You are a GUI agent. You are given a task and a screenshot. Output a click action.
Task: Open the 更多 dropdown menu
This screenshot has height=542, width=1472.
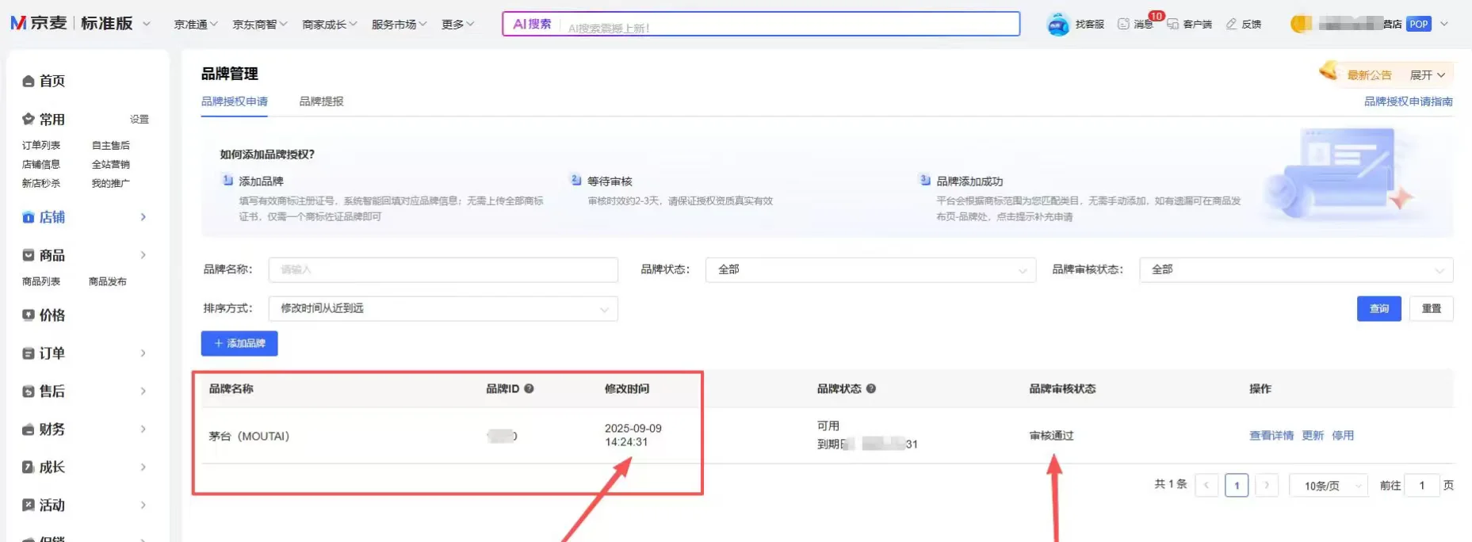tap(458, 25)
